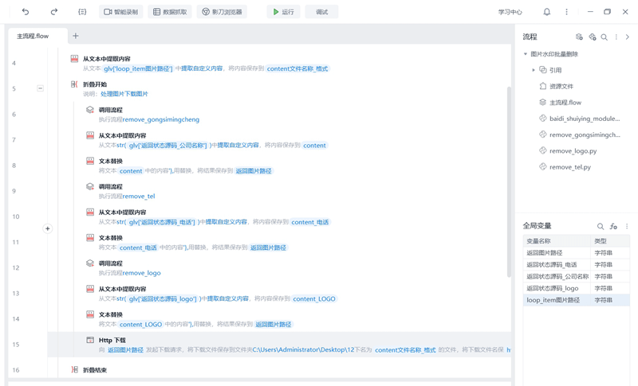Select 调用流程 icon for remove_tel
The height and width of the screenshot is (386, 638).
coord(90,187)
